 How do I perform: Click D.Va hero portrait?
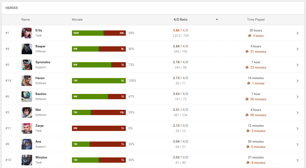tap(27, 33)
